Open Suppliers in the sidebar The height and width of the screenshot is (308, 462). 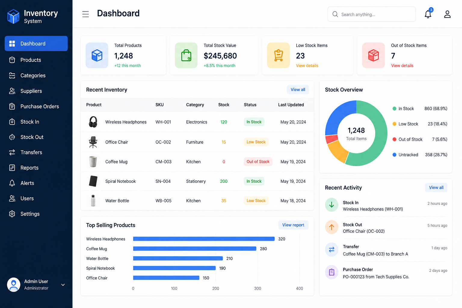pos(36,91)
